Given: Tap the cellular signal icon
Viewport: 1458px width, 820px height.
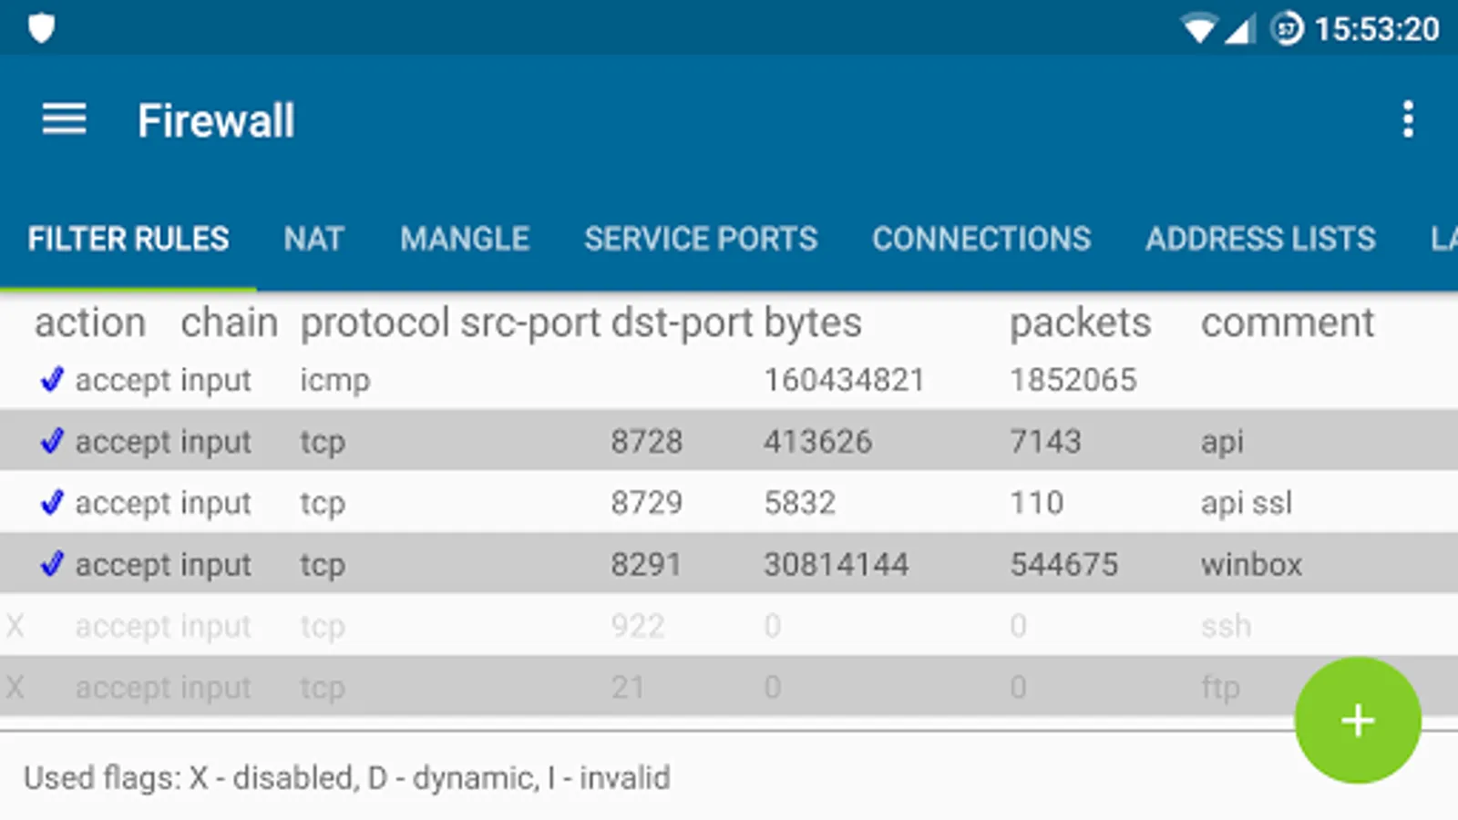Looking at the screenshot, I should click(1239, 29).
